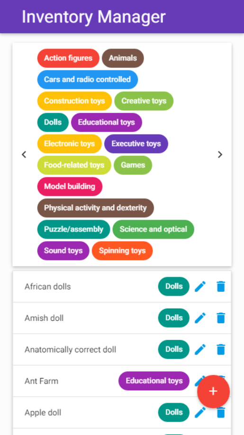Filter by Action figures category chip
244x435 pixels.
68,58
